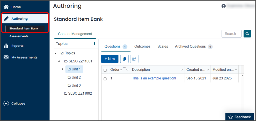Open My Assessments in the sidebar
This screenshot has height=121, width=256.
pyautogui.click(x=25, y=58)
